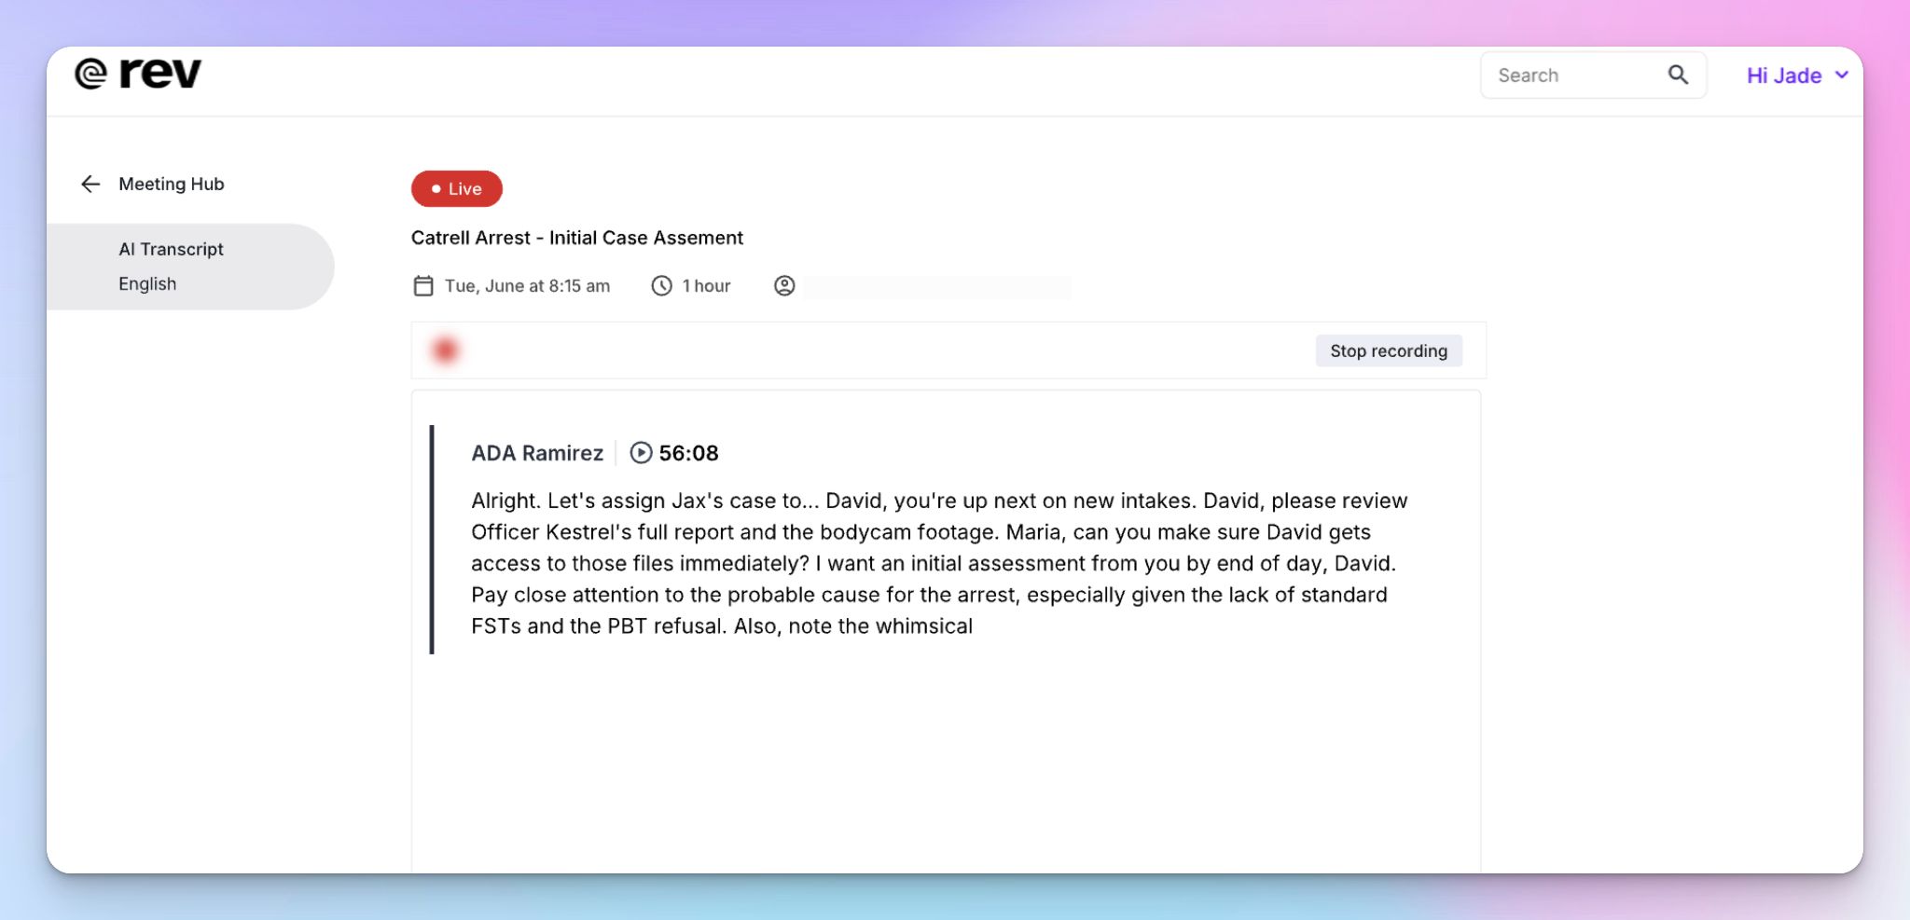This screenshot has height=920, width=1910.
Task: Click the red Live badge
Action: [457, 188]
